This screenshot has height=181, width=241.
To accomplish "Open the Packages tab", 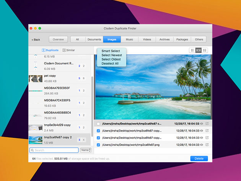I will point(182,39).
